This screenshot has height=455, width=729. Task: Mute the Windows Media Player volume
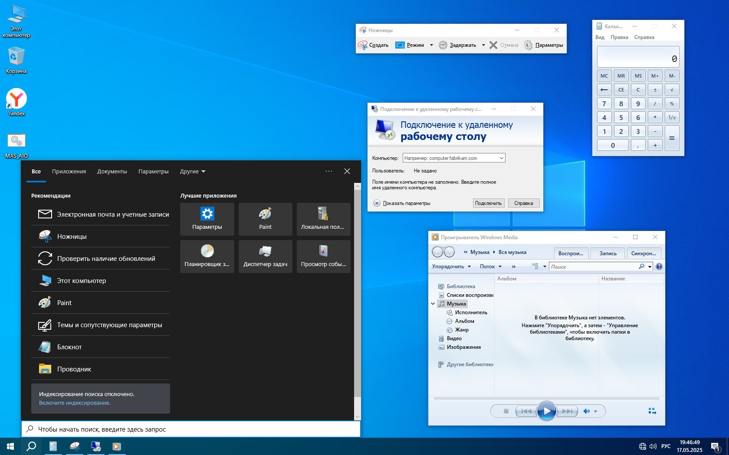coord(586,411)
